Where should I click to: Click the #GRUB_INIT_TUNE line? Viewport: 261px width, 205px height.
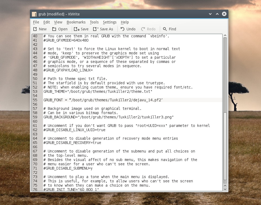pos(71,190)
